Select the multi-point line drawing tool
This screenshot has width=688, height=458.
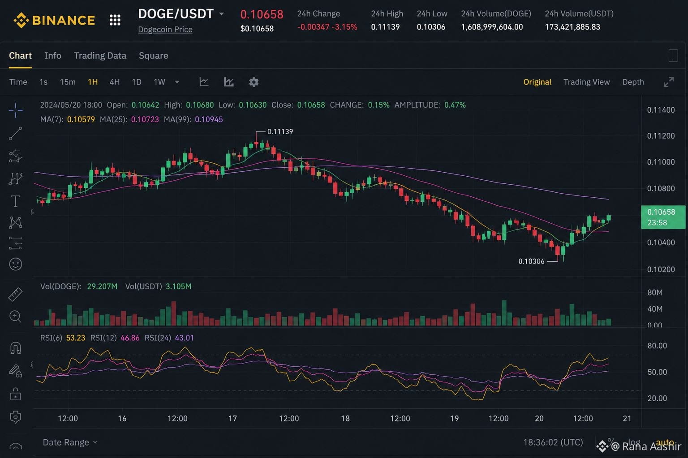tap(16, 156)
